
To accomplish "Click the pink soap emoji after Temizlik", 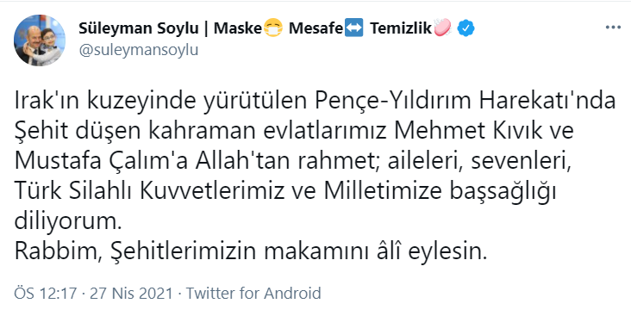I will tap(442, 28).
